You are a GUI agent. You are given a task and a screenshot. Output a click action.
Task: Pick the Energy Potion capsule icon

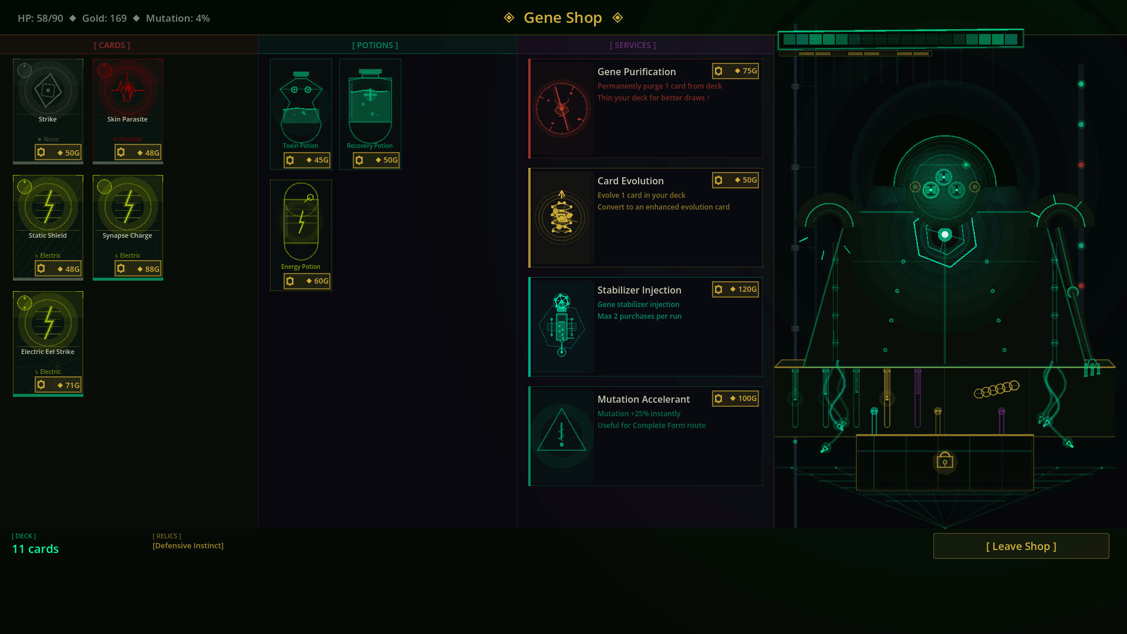[x=301, y=222]
